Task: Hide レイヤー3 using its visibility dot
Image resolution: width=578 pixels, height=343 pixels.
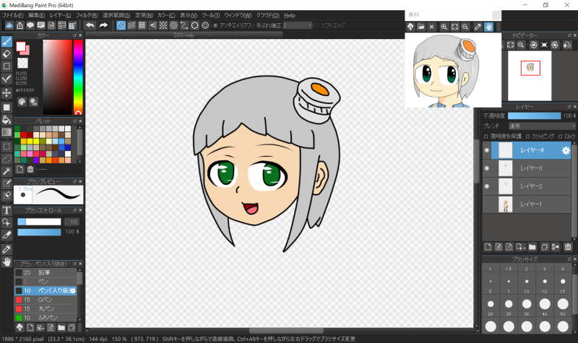Action: point(487,168)
